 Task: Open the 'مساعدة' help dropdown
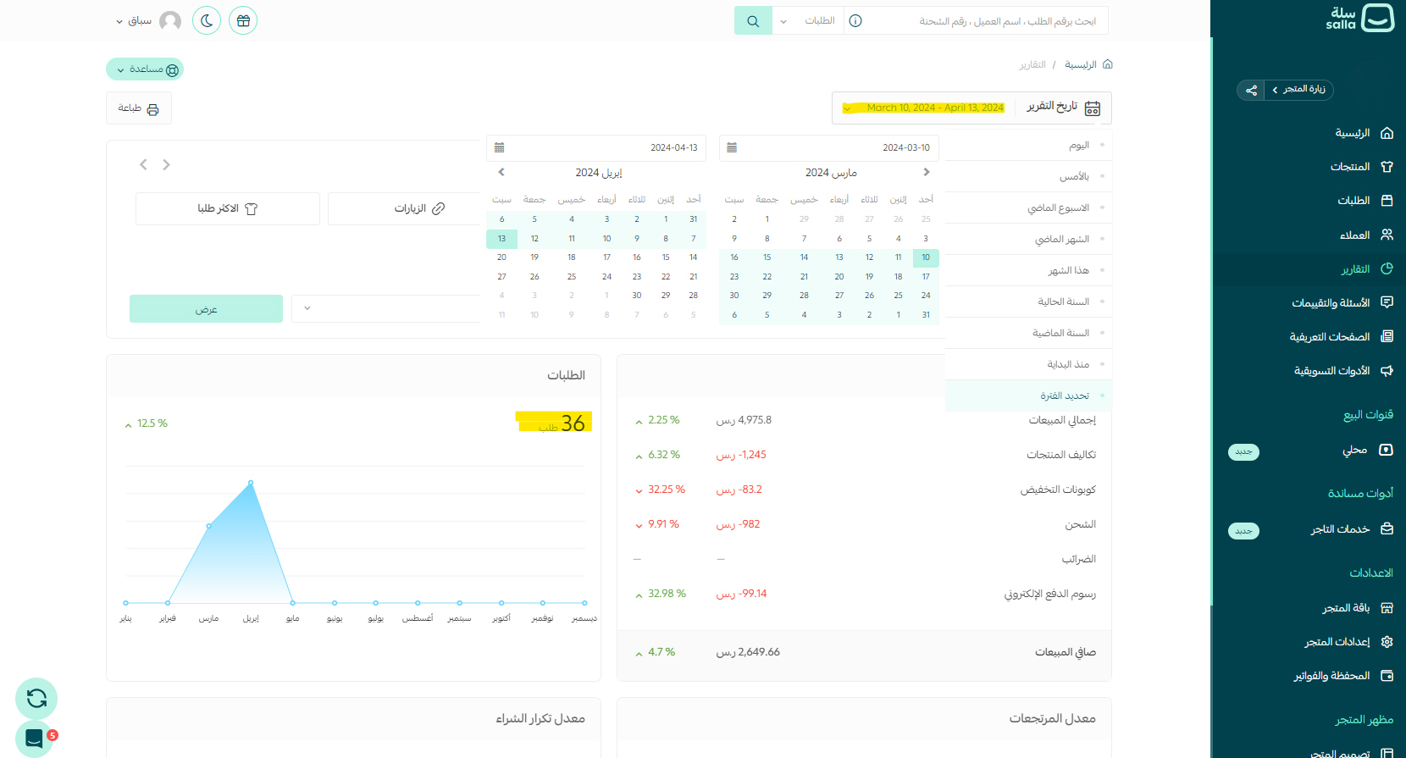[x=145, y=69]
